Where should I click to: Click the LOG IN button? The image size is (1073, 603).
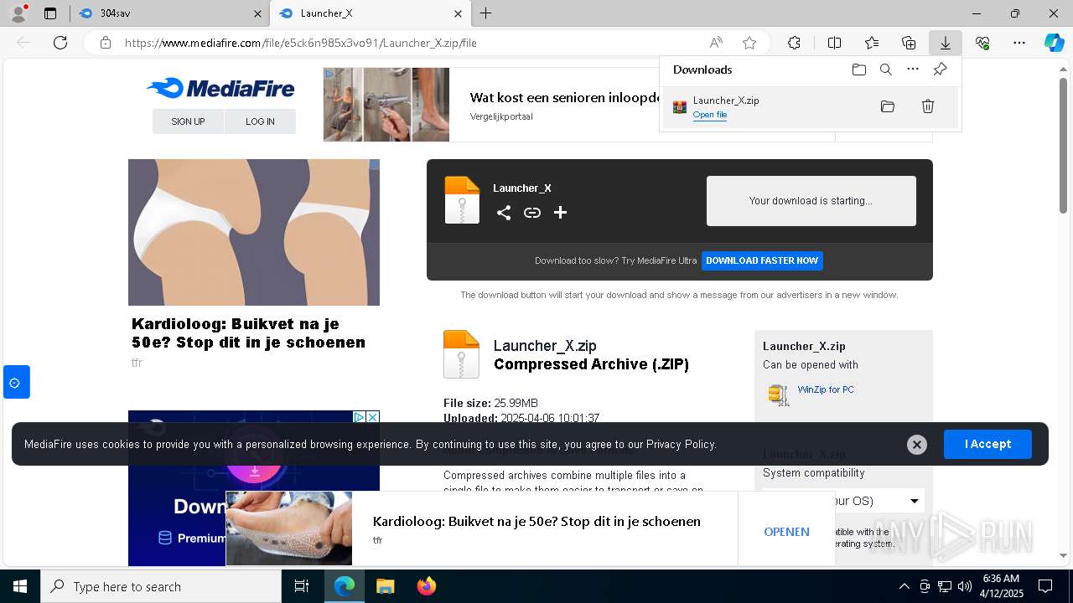pos(260,121)
